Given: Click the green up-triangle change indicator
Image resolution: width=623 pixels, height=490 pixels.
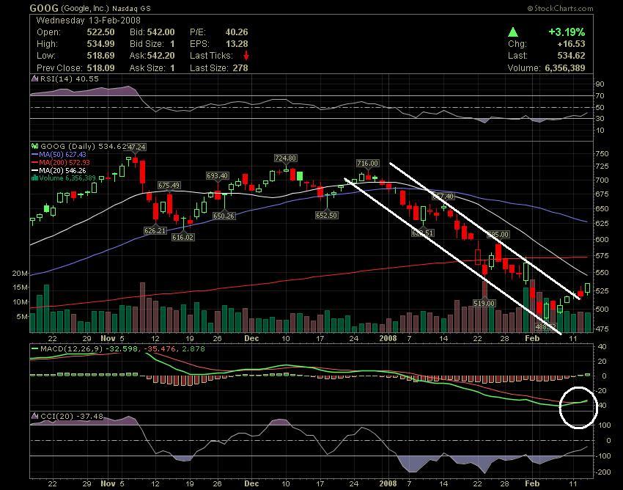Looking at the screenshot, I should pyautogui.click(x=513, y=32).
